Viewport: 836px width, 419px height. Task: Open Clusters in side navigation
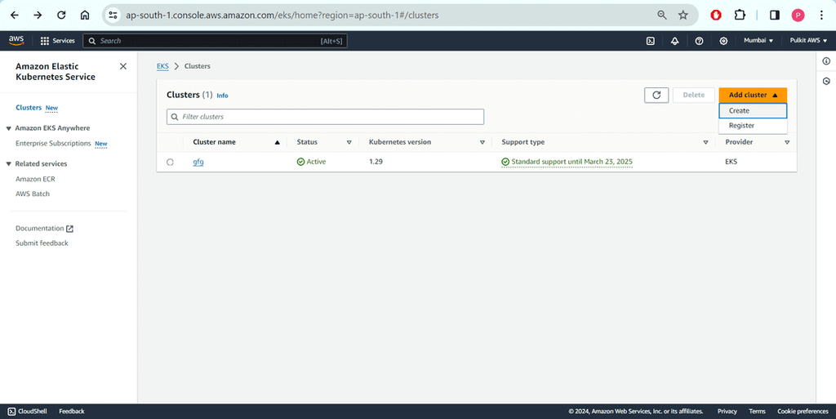(29, 108)
